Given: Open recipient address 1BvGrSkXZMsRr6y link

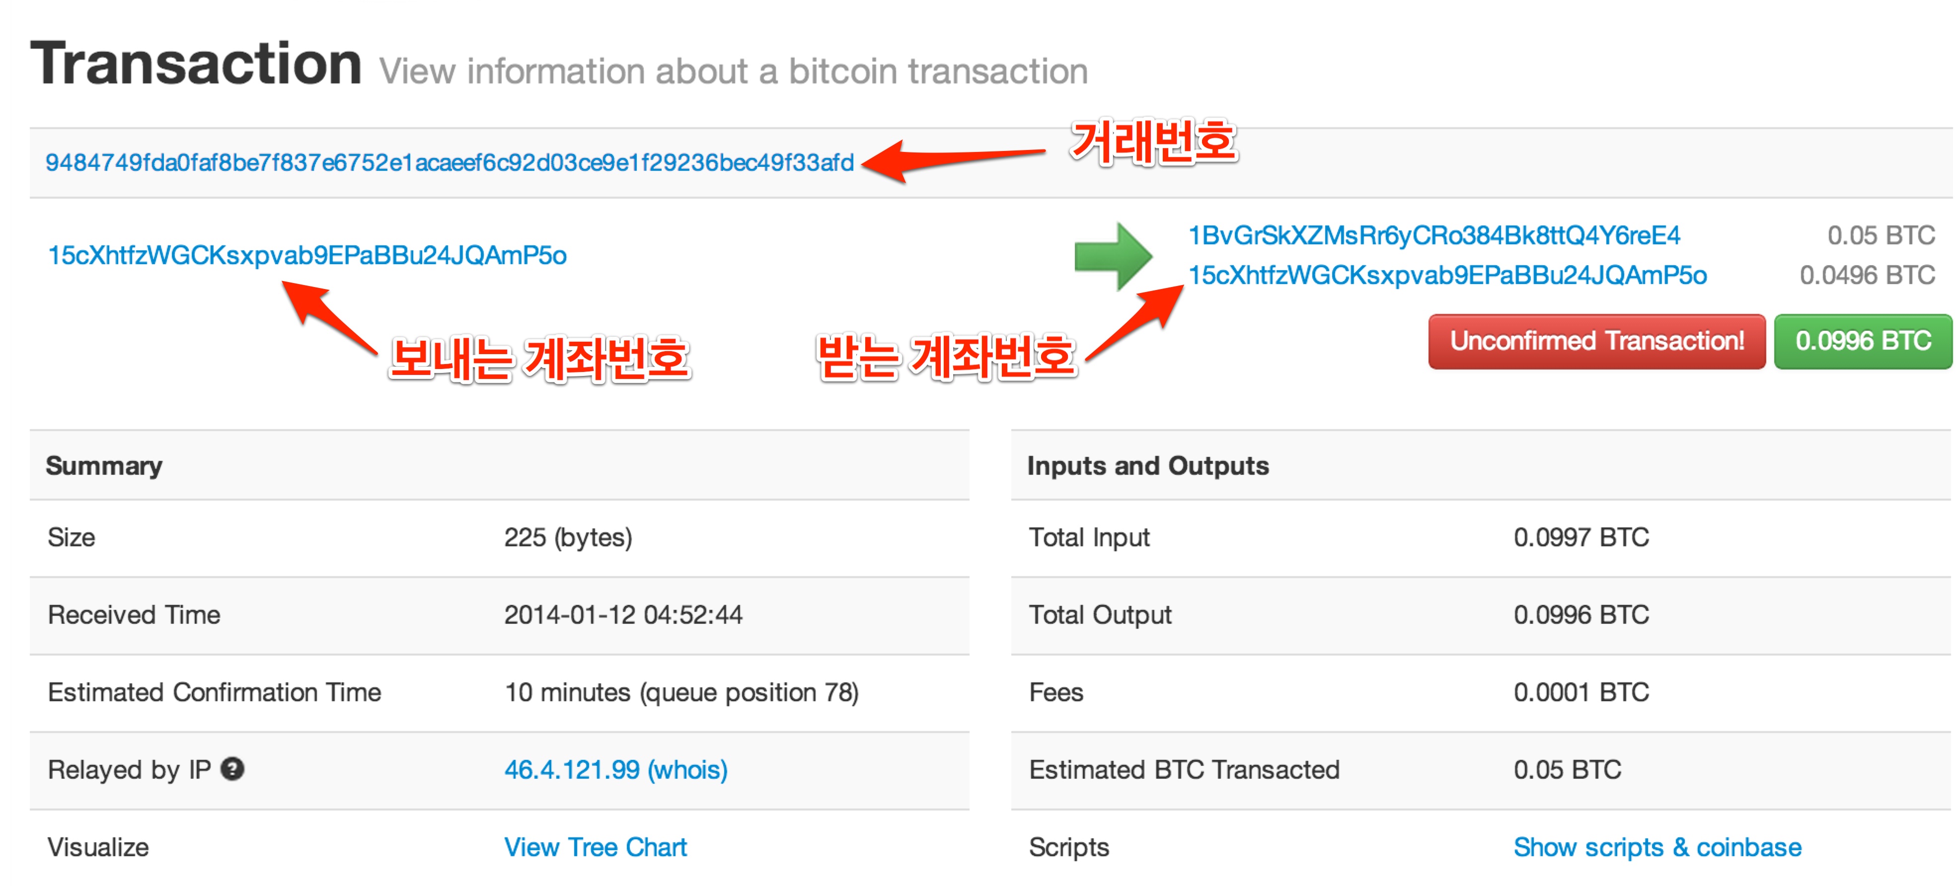Looking at the screenshot, I should click(x=1433, y=235).
